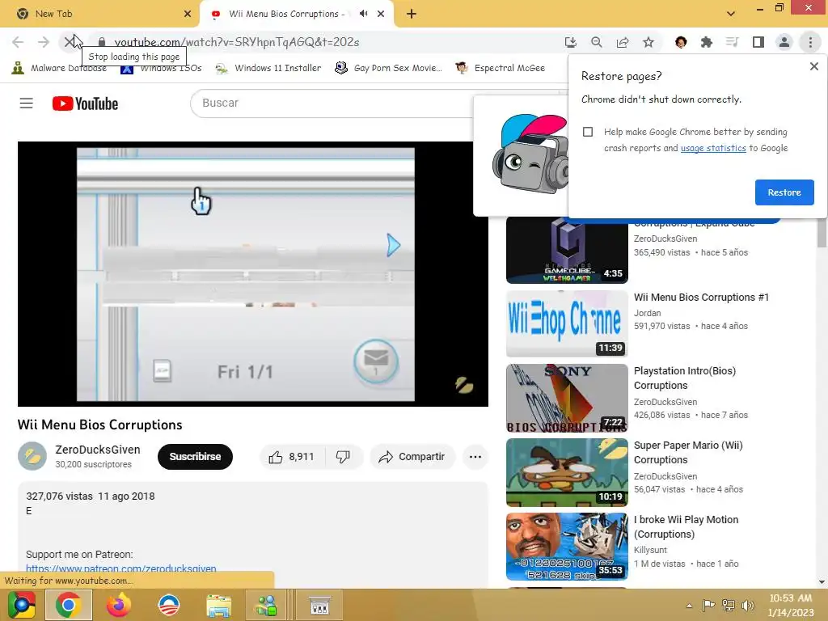Click the video description text box
The width and height of the screenshot is (828, 621).
pos(252,534)
